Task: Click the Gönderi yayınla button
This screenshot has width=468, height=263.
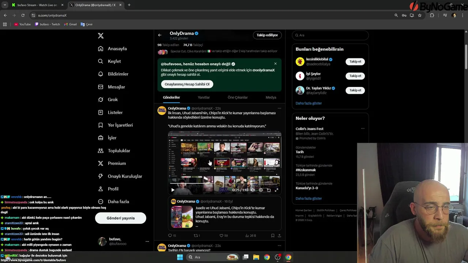Action: point(121,218)
